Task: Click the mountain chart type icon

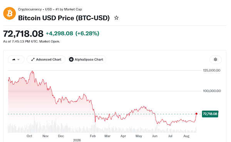Action: click(14, 60)
